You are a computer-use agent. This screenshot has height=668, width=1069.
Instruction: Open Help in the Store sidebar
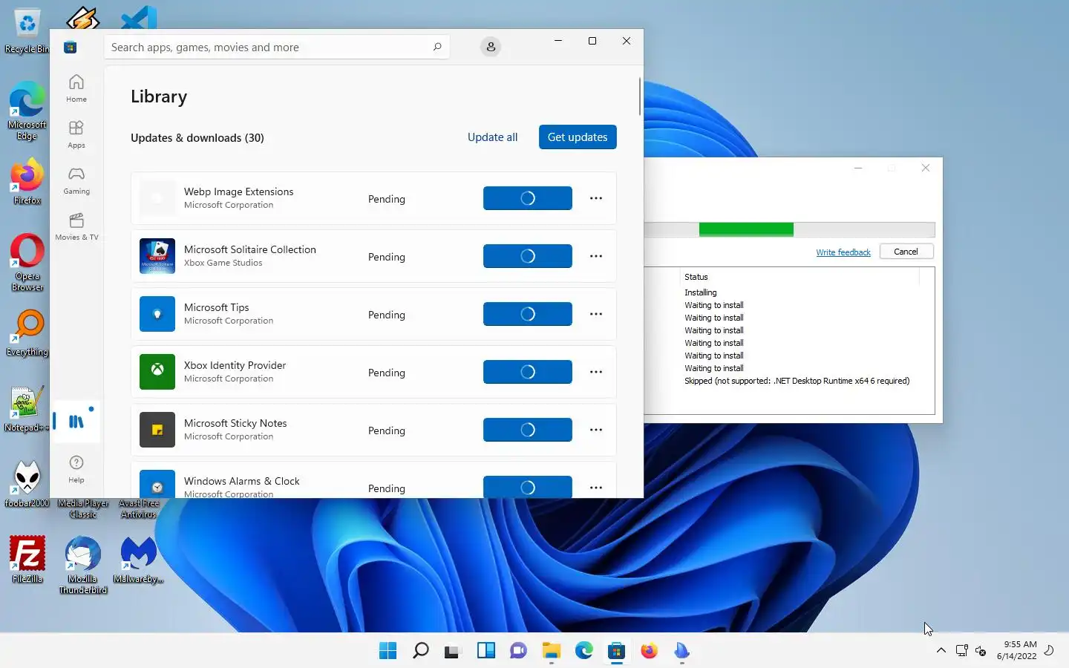click(76, 468)
